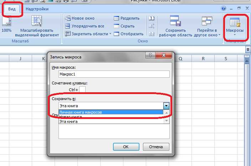
Task: Click Отобразить window command
Action: (128, 34)
